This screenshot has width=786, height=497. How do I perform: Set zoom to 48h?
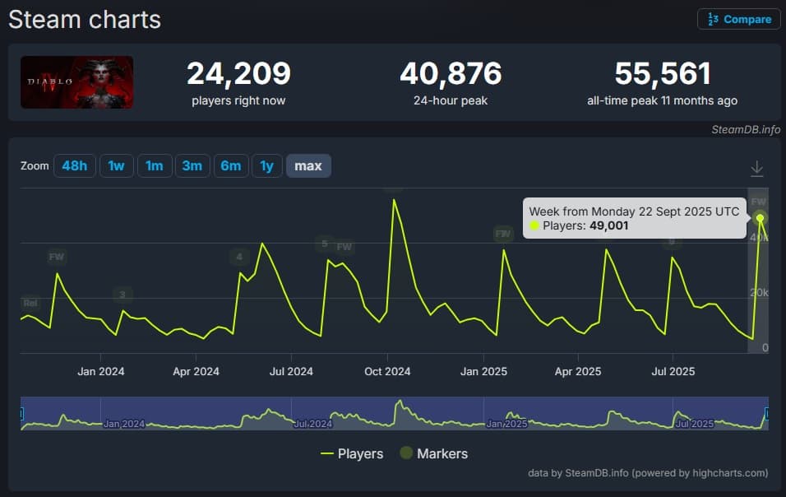point(75,166)
